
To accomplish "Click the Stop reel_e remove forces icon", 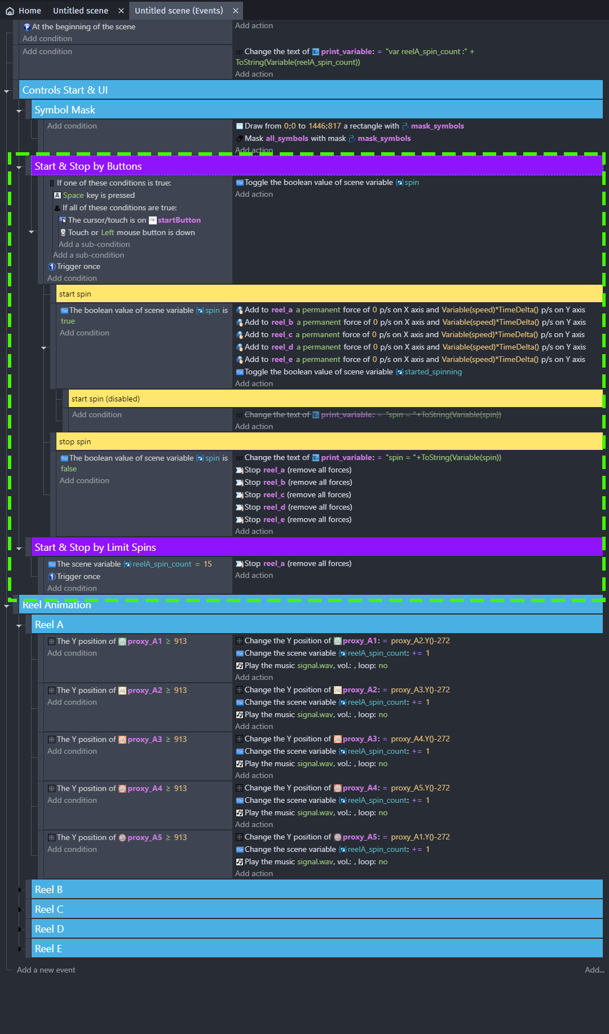I will tap(239, 520).
